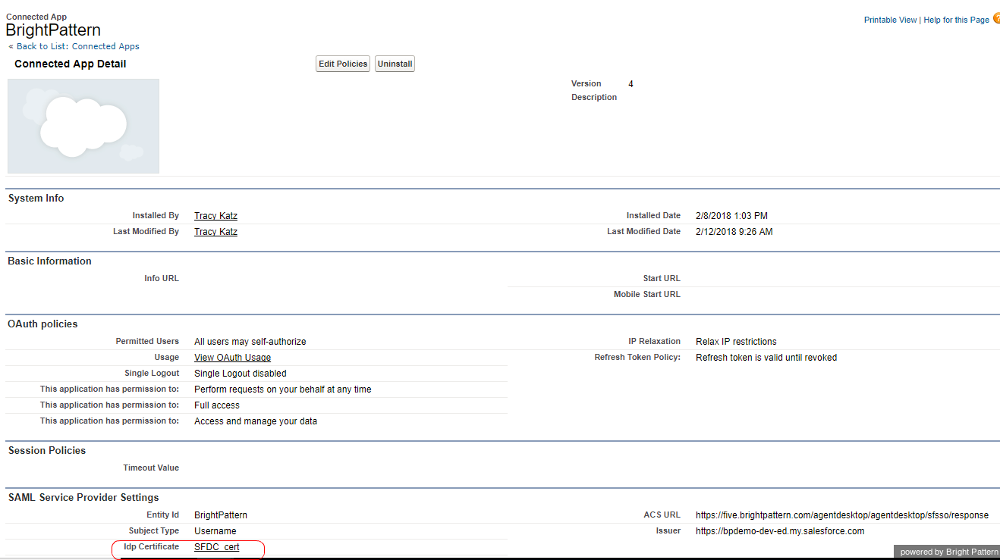Click the text All users may self-authorize
The width and height of the screenshot is (1000, 560).
(250, 342)
